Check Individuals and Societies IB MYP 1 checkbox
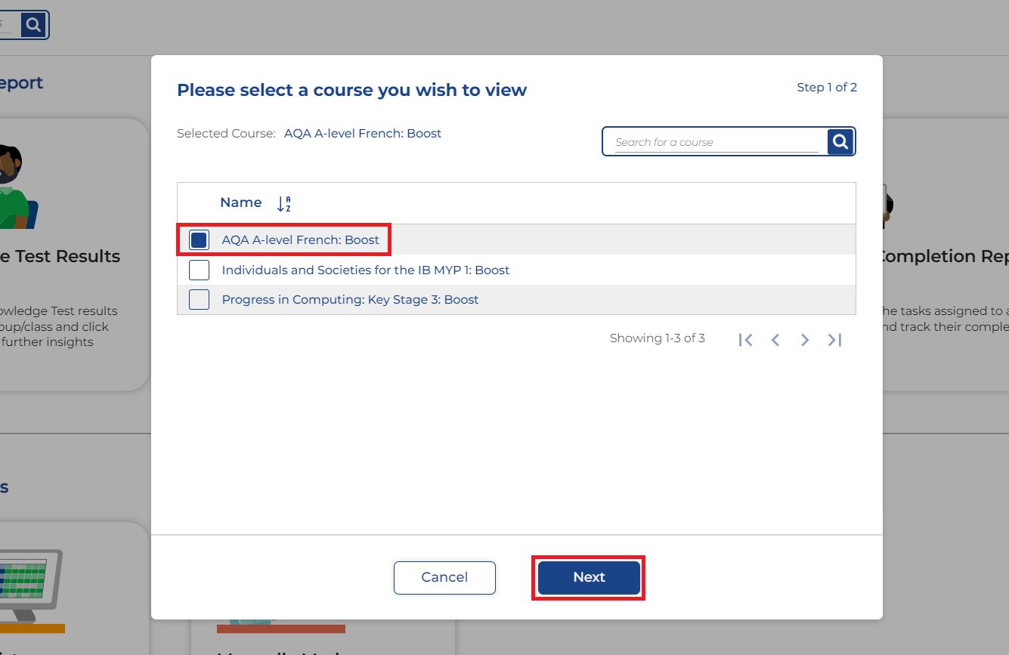 [199, 270]
